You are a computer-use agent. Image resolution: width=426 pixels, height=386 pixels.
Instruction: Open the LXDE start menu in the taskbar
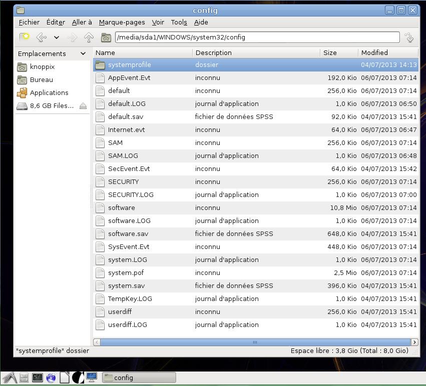10,377
